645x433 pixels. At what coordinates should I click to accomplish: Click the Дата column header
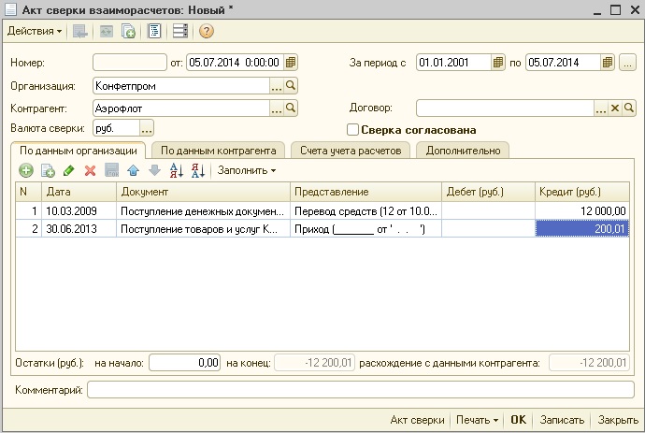(x=79, y=192)
